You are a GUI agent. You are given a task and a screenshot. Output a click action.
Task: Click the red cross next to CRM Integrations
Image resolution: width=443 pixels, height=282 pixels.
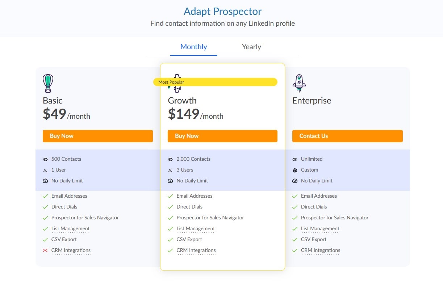45,251
